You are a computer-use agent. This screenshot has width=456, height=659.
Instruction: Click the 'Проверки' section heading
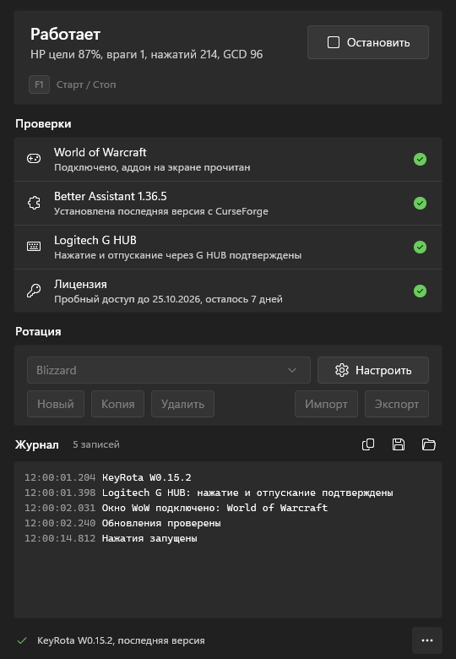(x=43, y=123)
